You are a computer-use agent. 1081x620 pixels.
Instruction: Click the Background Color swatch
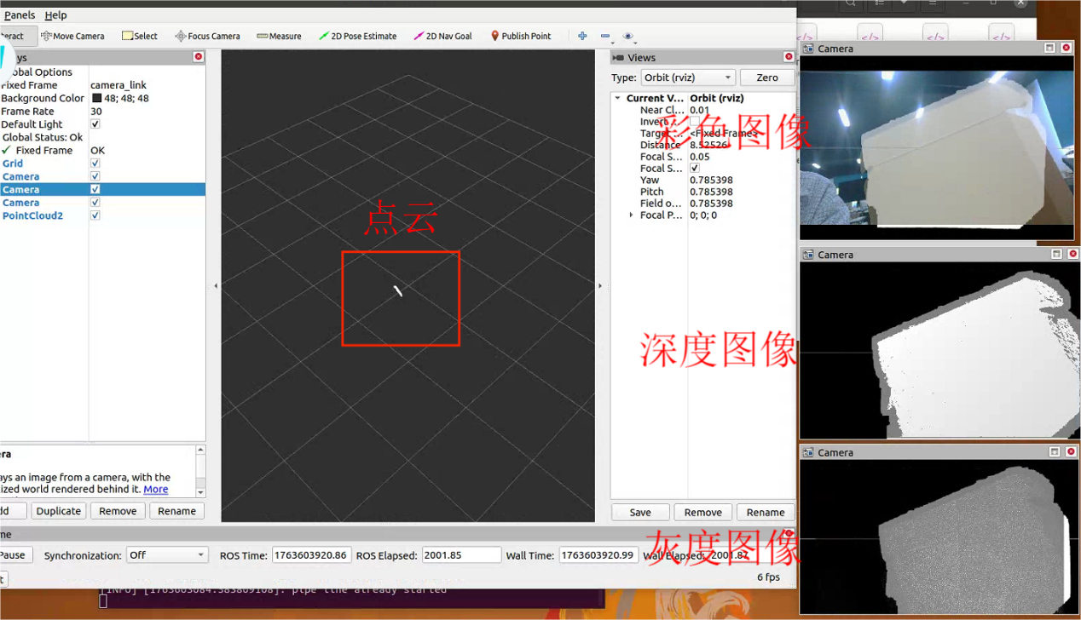pos(96,99)
